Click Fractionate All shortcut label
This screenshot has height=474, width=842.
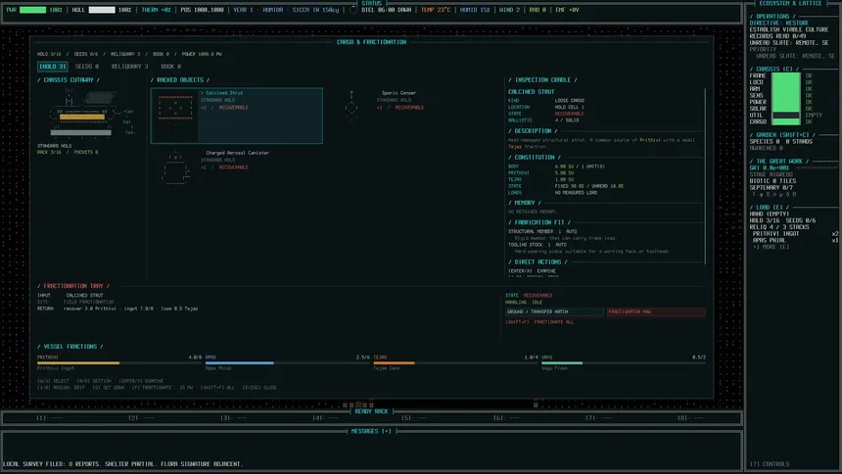[539, 322]
